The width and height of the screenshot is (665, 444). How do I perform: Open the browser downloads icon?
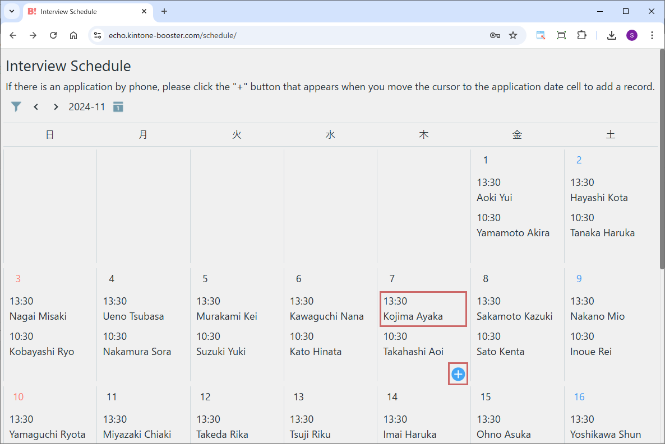pyautogui.click(x=612, y=35)
